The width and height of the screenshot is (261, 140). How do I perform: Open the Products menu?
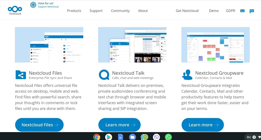[74, 11]
